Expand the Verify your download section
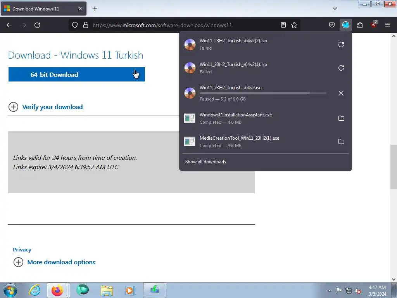Image resolution: width=397 pixels, height=298 pixels. point(46,107)
